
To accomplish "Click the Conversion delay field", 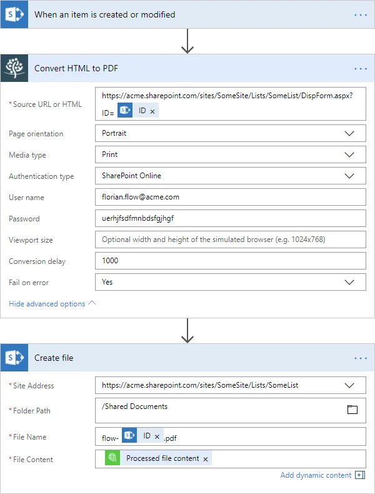I will [x=231, y=261].
